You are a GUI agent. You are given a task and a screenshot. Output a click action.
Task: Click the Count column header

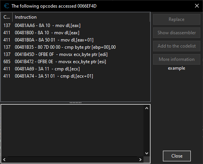click(x=6, y=17)
